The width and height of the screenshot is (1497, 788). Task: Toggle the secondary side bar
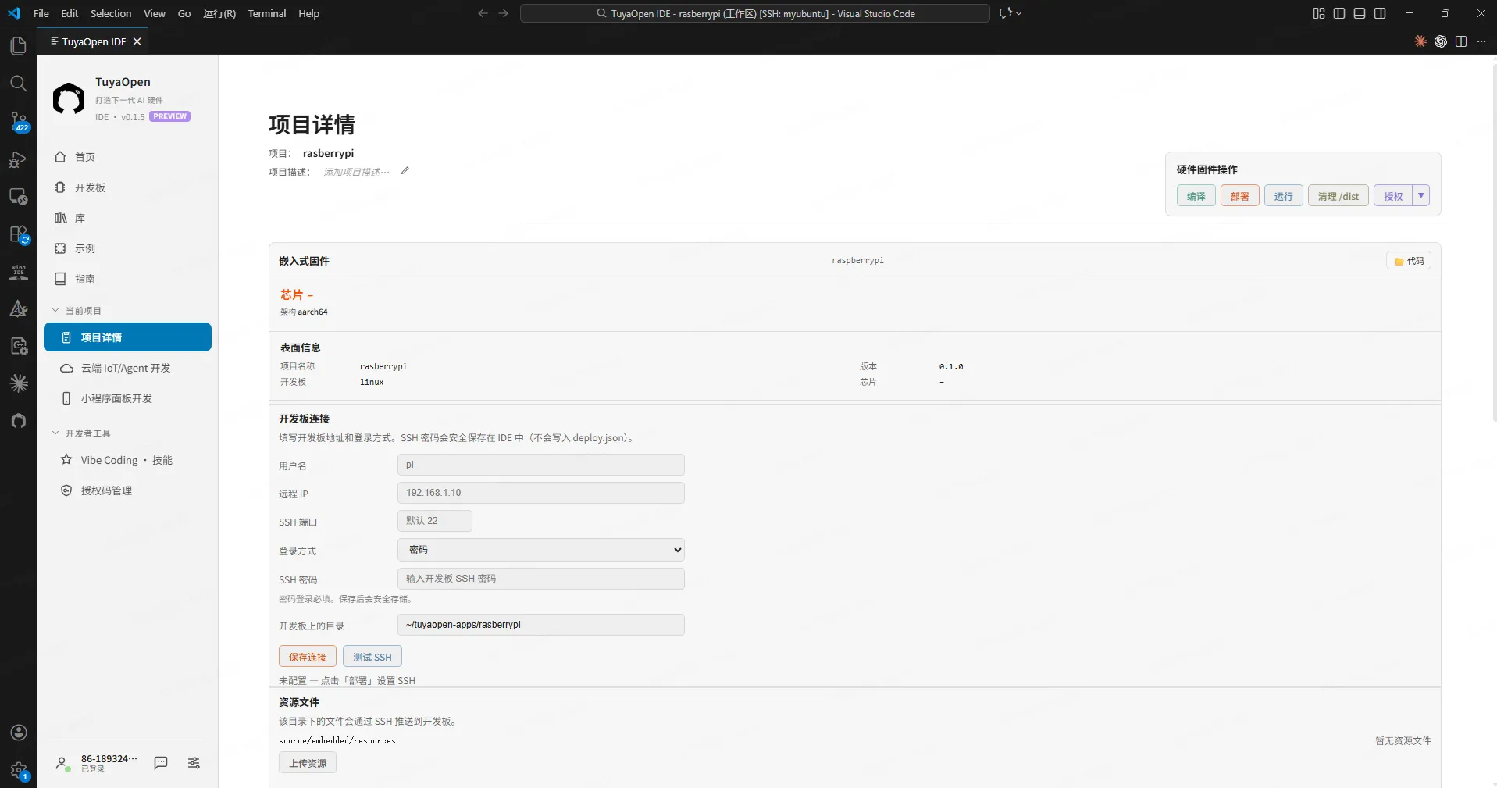1380,13
